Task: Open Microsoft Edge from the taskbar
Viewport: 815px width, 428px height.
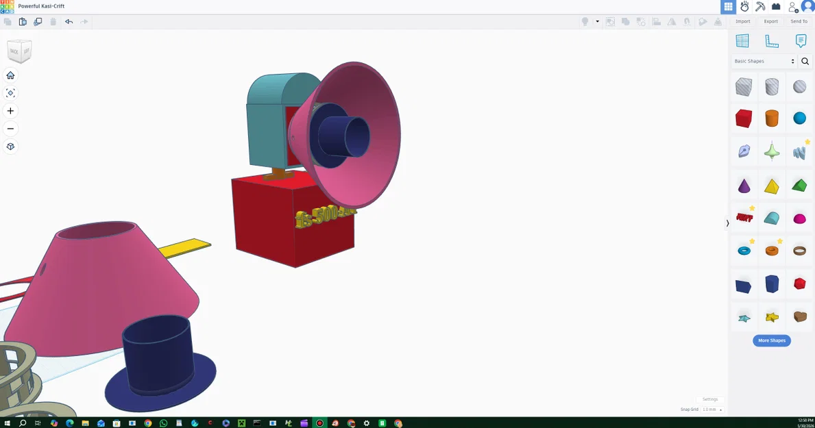Action: click(70, 423)
